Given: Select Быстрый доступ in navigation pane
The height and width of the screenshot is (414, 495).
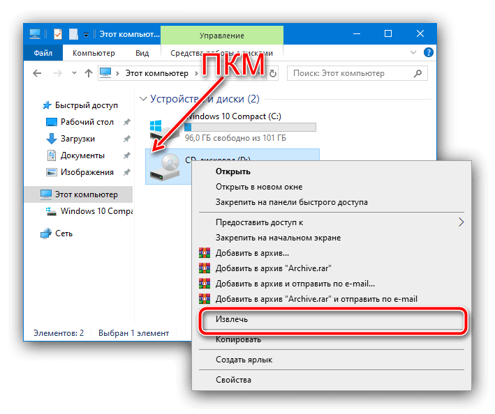Looking at the screenshot, I should 87,105.
